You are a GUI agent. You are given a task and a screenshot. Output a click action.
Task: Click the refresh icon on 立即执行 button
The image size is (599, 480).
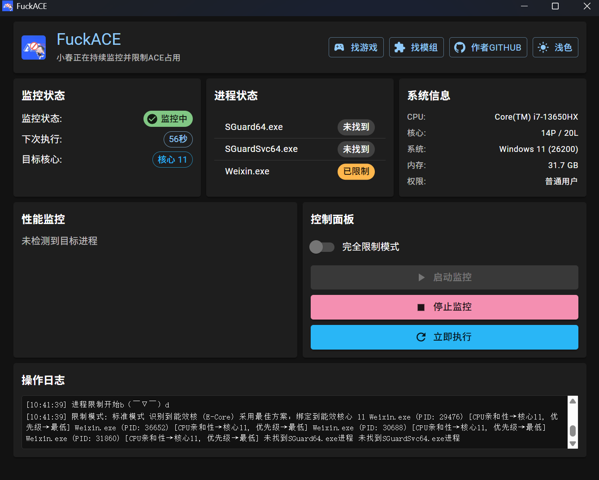421,337
